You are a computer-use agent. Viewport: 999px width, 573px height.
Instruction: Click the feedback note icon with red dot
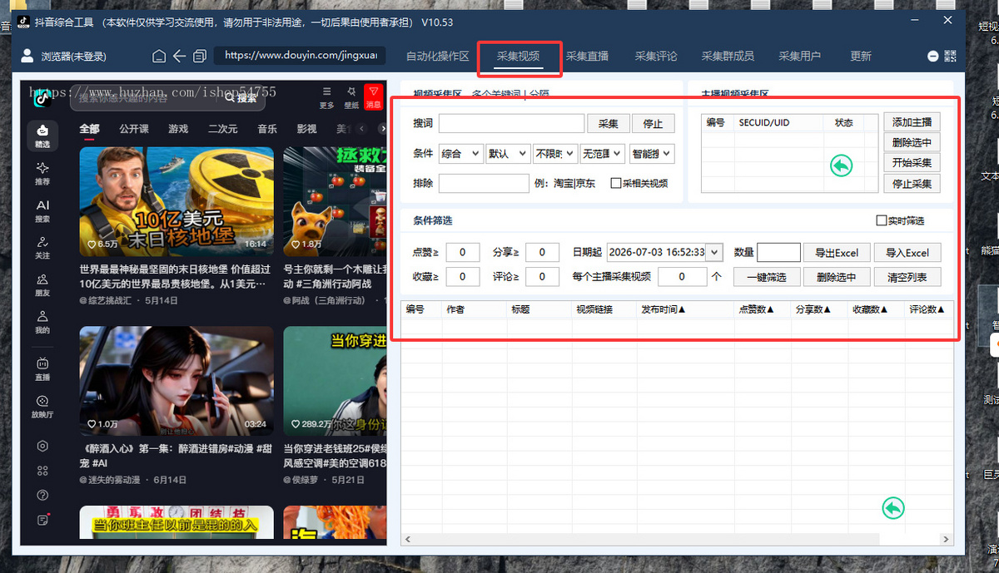pos(42,520)
